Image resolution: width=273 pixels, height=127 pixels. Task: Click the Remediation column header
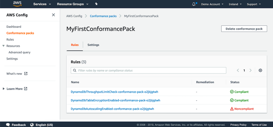point(205,82)
